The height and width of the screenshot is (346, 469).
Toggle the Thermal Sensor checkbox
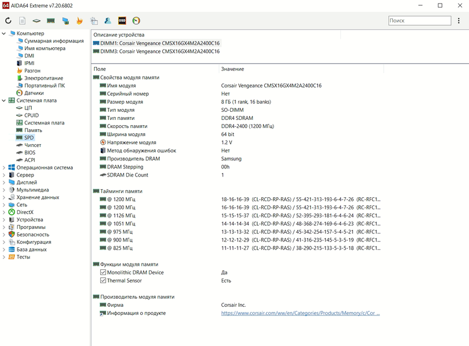click(x=103, y=280)
